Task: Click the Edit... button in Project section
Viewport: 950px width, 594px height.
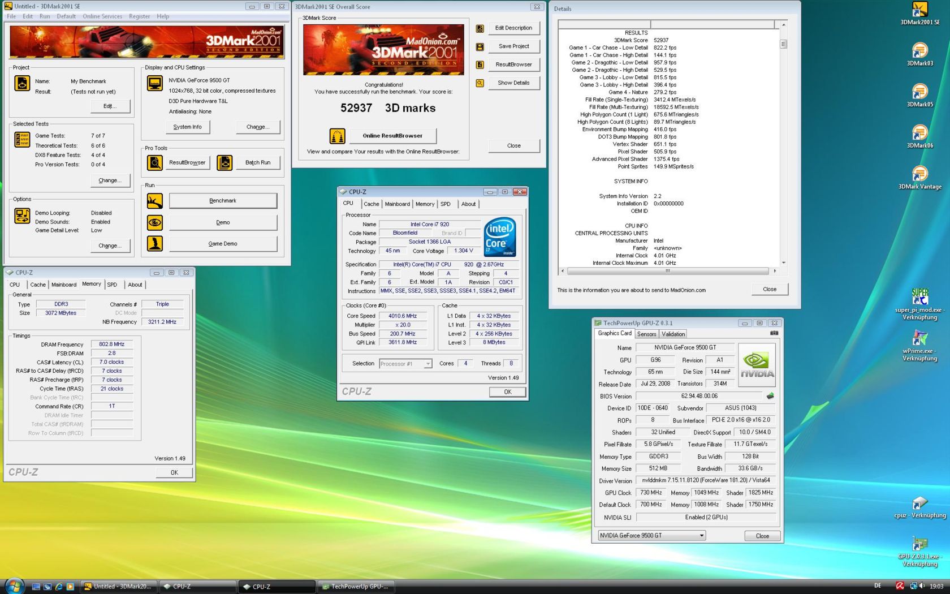Action: click(x=110, y=106)
